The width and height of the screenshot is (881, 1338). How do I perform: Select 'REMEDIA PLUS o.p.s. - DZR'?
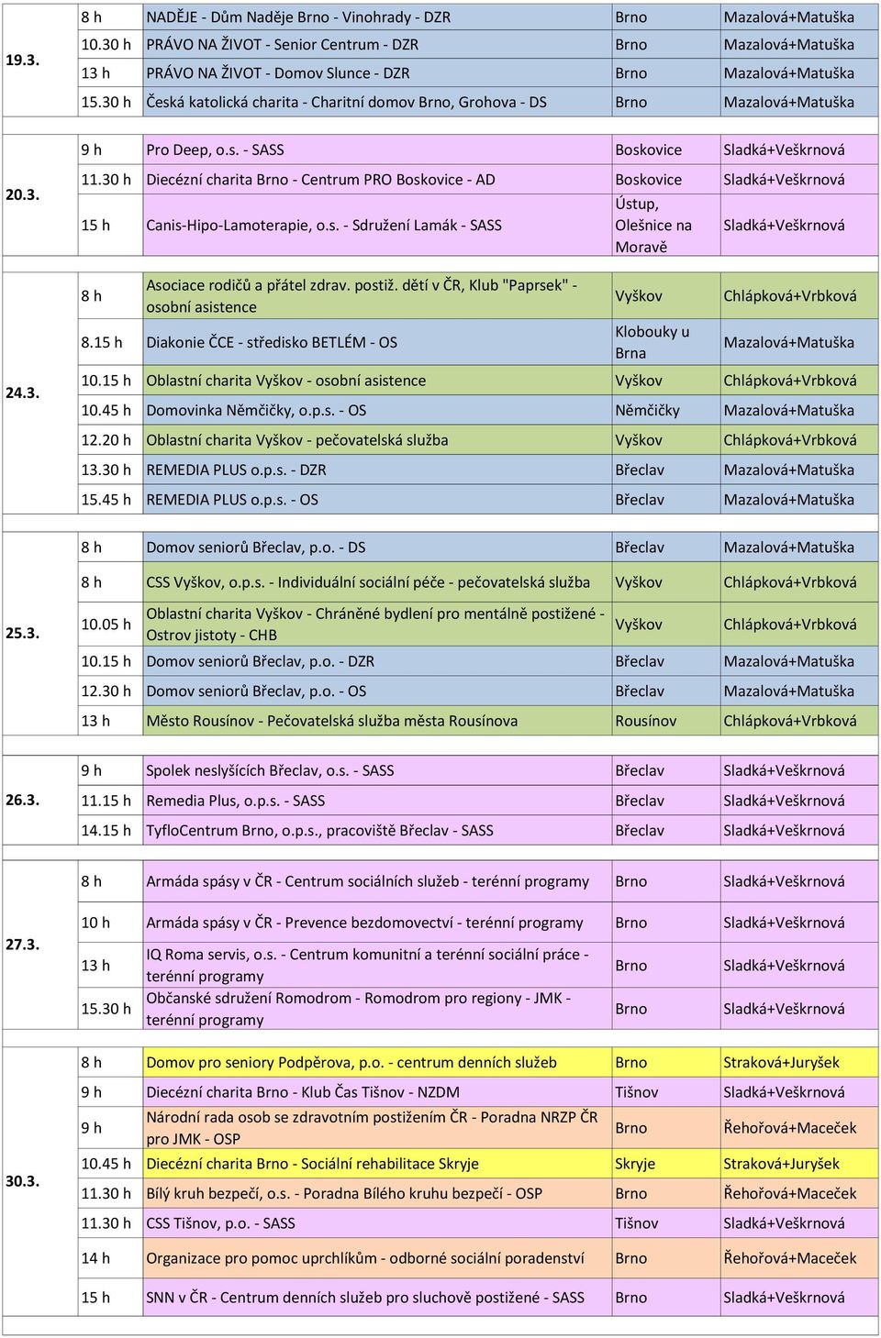tap(236, 470)
